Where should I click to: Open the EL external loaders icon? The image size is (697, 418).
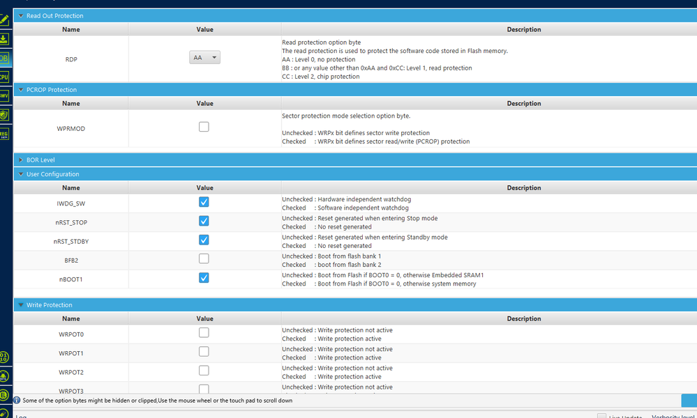[4, 394]
